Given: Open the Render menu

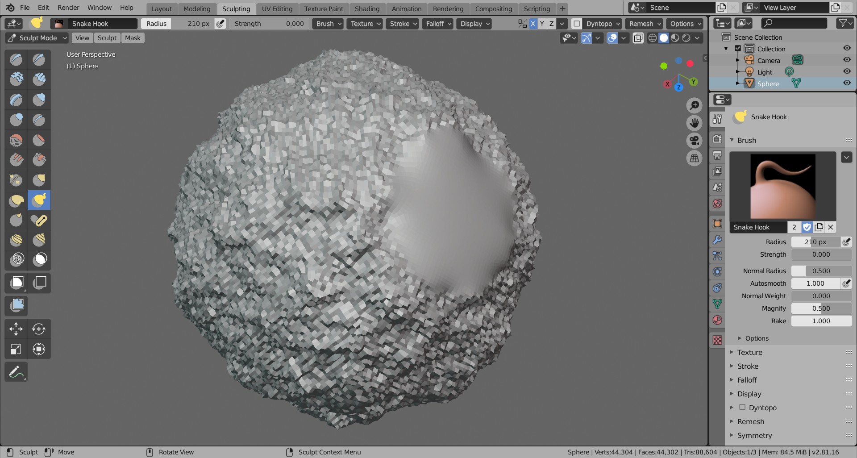Looking at the screenshot, I should click(68, 8).
